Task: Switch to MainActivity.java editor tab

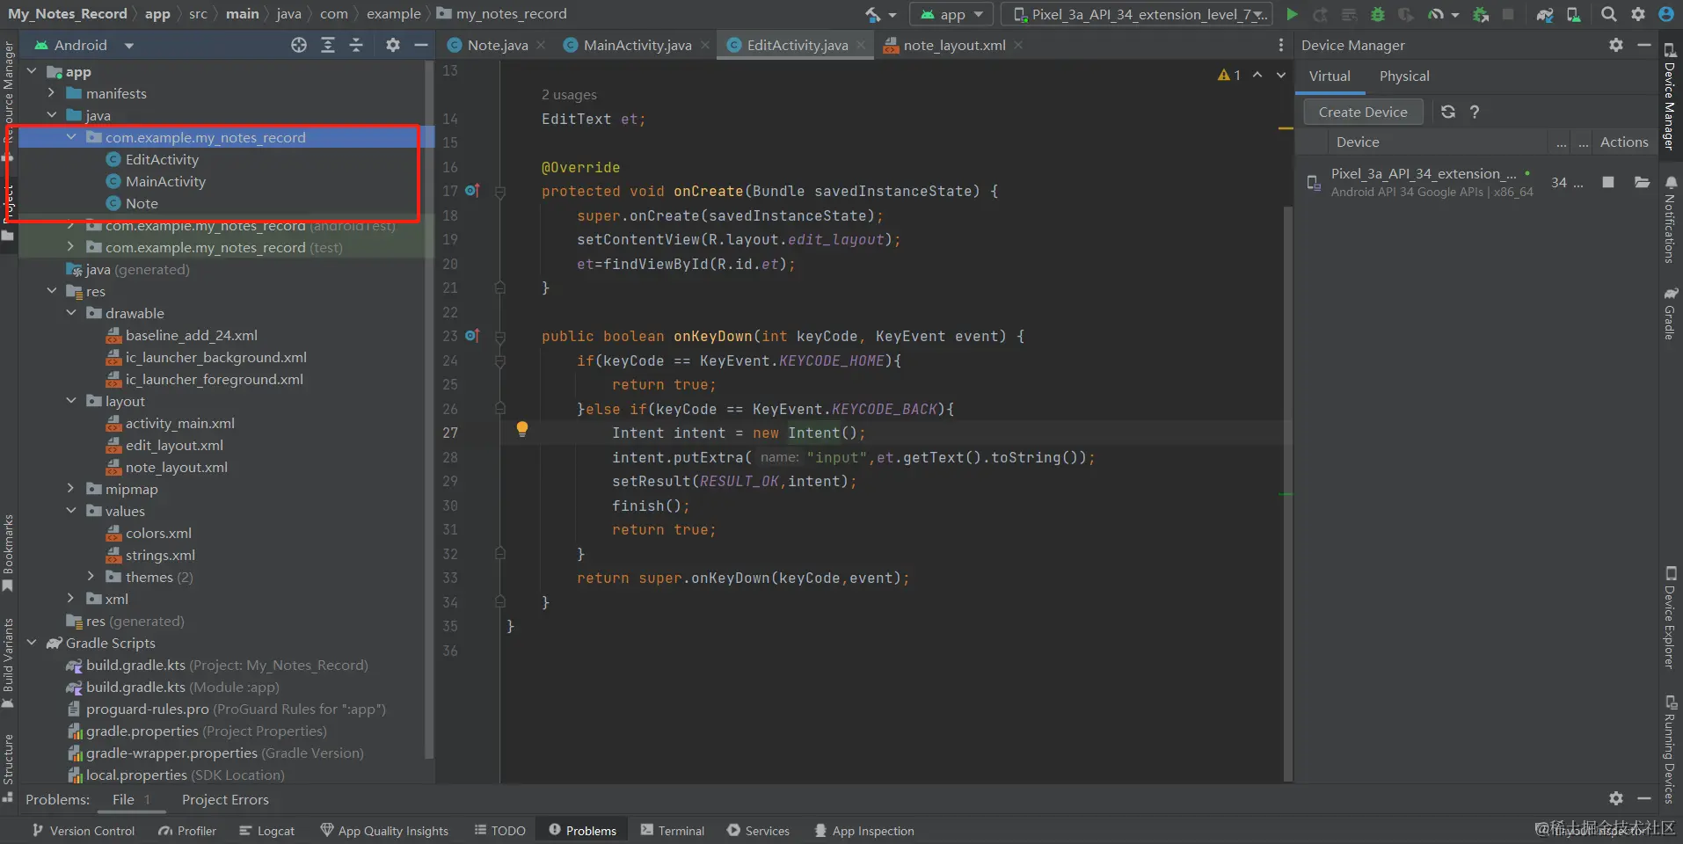Action: [x=637, y=45]
